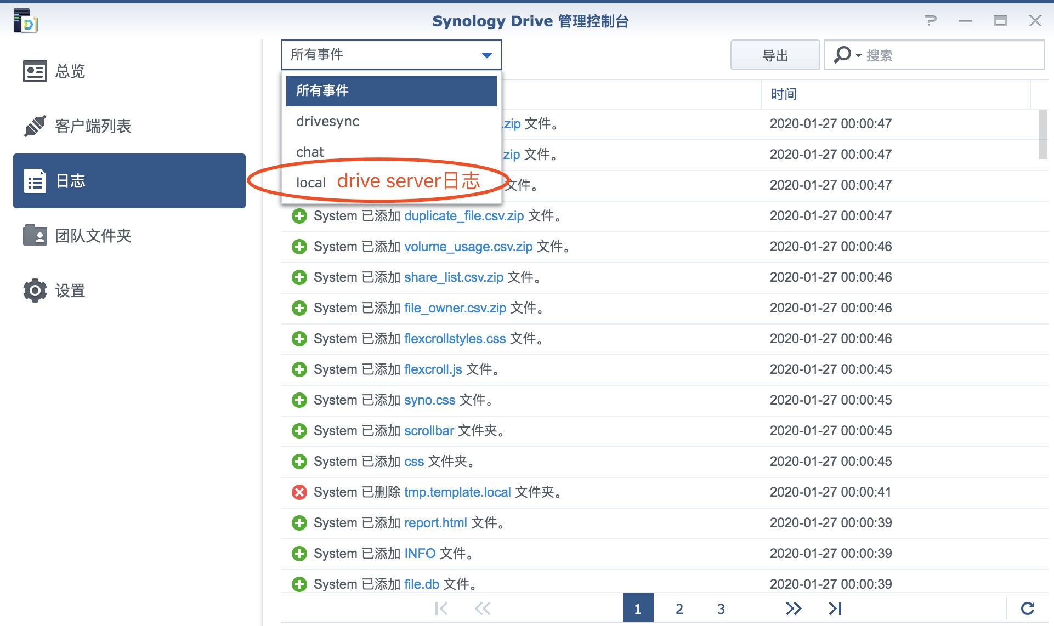
Task: Open share_list.csv.zip link
Action: pos(454,277)
